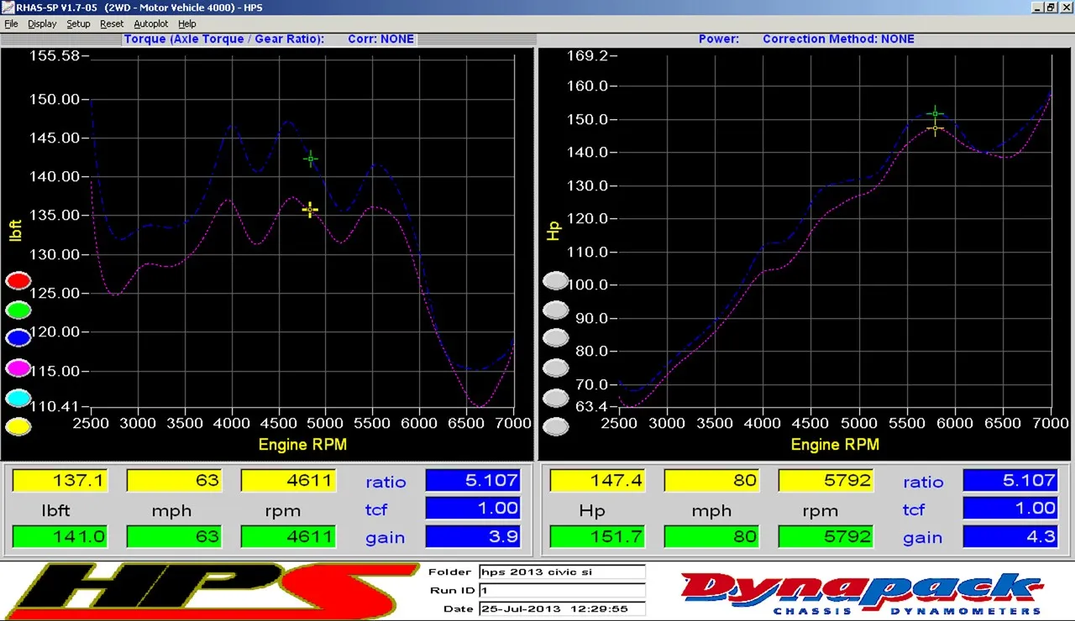The width and height of the screenshot is (1075, 621).
Task: Click green cursor marker on torque curve
Action: coord(311,159)
